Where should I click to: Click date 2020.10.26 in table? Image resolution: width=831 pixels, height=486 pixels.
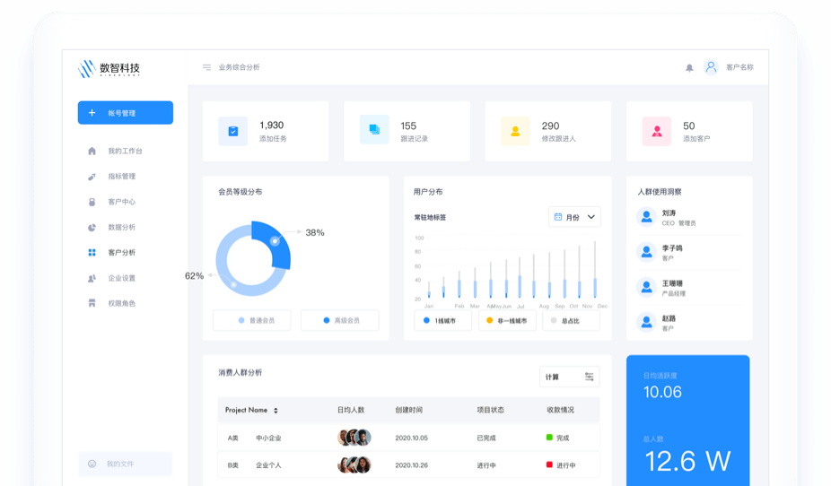point(411,465)
